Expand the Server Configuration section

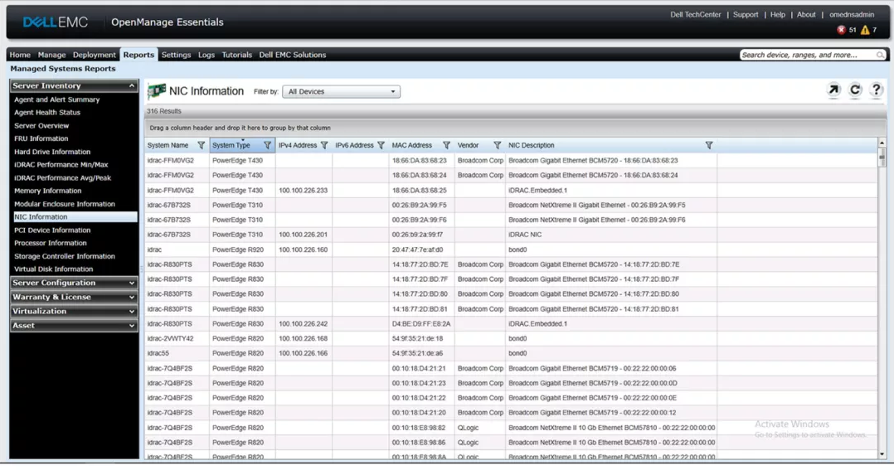pyautogui.click(x=74, y=283)
